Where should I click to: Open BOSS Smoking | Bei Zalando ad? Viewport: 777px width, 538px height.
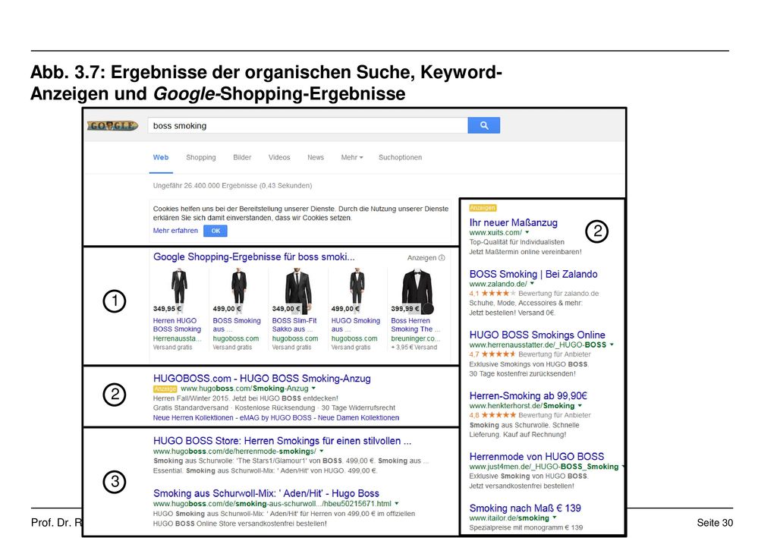tap(533, 274)
